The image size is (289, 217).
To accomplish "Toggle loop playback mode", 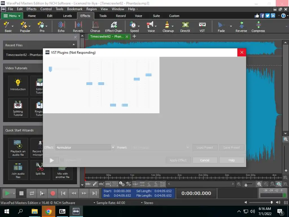I will pos(32,193).
